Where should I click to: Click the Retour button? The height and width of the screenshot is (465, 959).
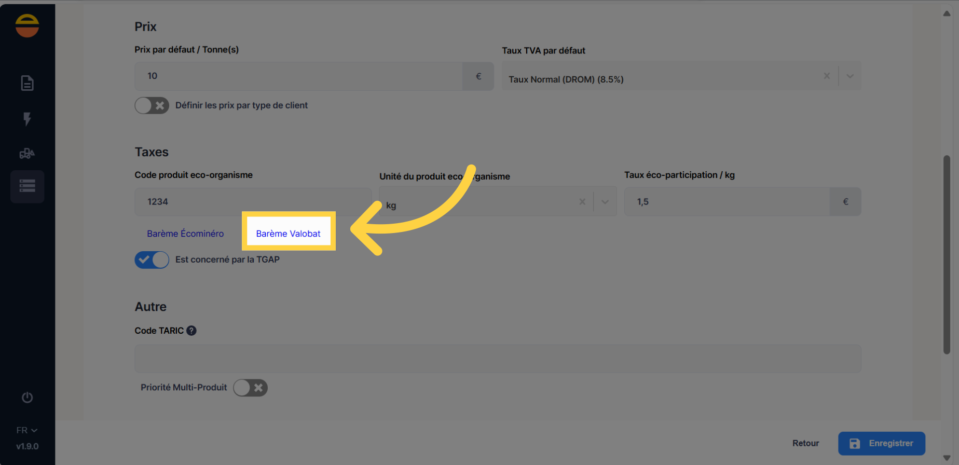pyautogui.click(x=805, y=443)
